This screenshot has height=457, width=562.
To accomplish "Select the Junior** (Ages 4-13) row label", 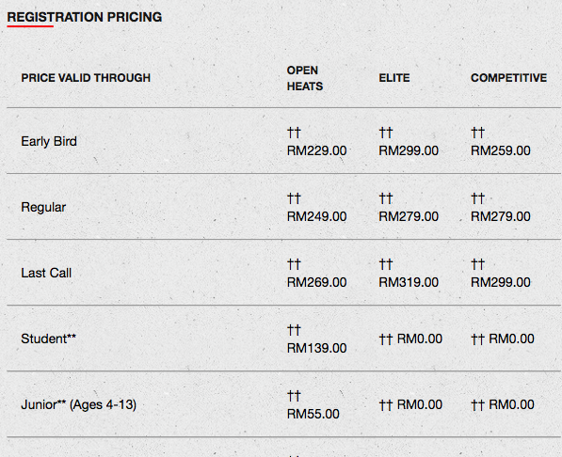I will click(x=78, y=404).
